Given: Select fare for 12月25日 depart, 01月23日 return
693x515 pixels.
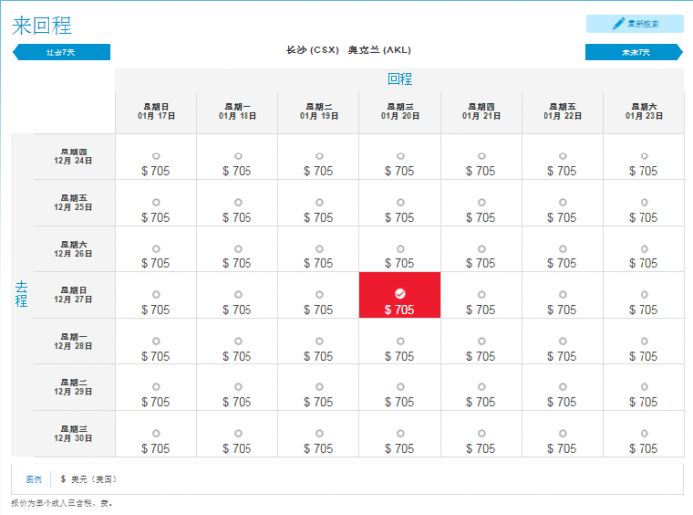Looking at the screenshot, I should pos(643,202).
